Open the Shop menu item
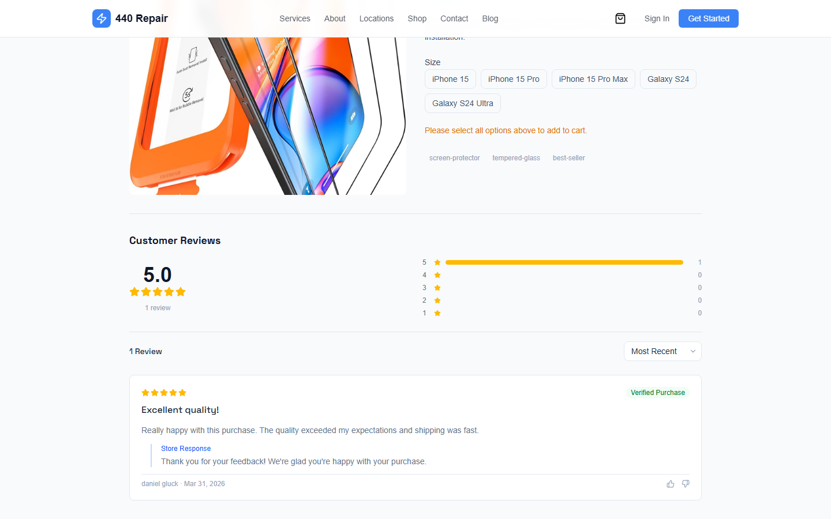831x519 pixels. click(417, 18)
